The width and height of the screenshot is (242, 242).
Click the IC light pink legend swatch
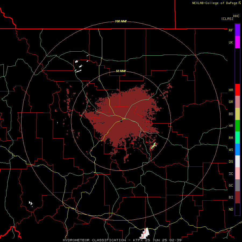[x=237, y=173]
